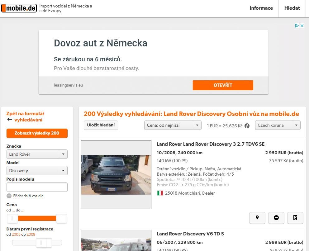Screen dimensions: 309x251
Task: Open the Informace menu
Action: coord(261,8)
